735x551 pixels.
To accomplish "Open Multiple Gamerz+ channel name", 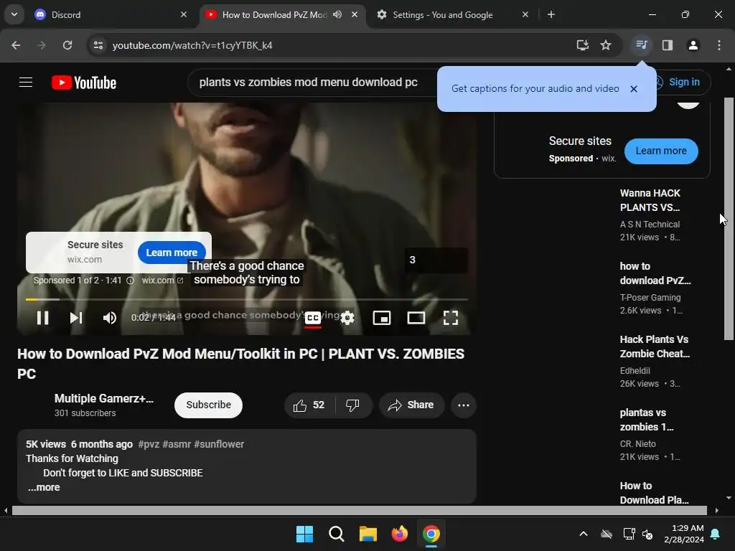I will pyautogui.click(x=103, y=398).
